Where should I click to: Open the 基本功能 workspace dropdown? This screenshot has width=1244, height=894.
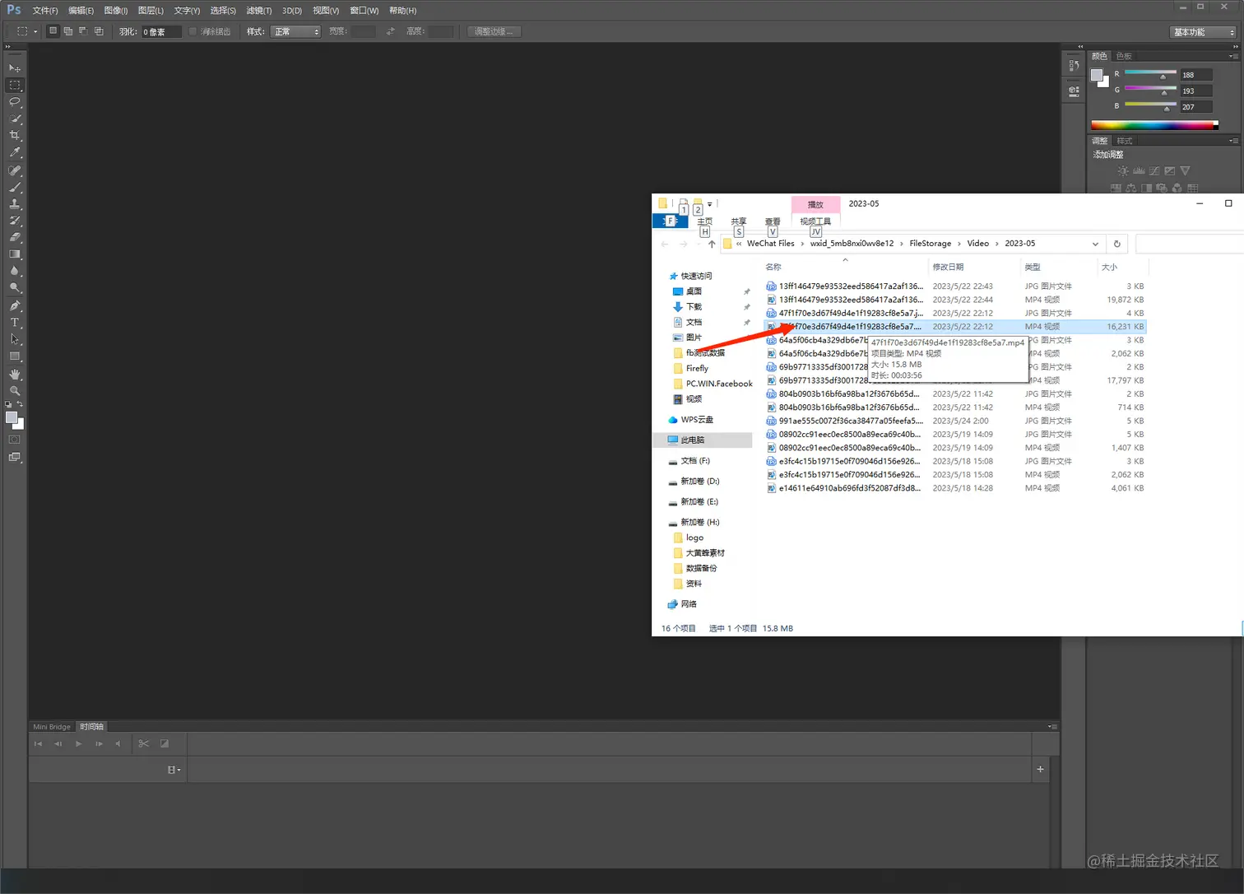1203,32
